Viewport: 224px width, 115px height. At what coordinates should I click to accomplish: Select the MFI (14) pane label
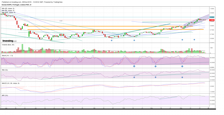point(5,95)
